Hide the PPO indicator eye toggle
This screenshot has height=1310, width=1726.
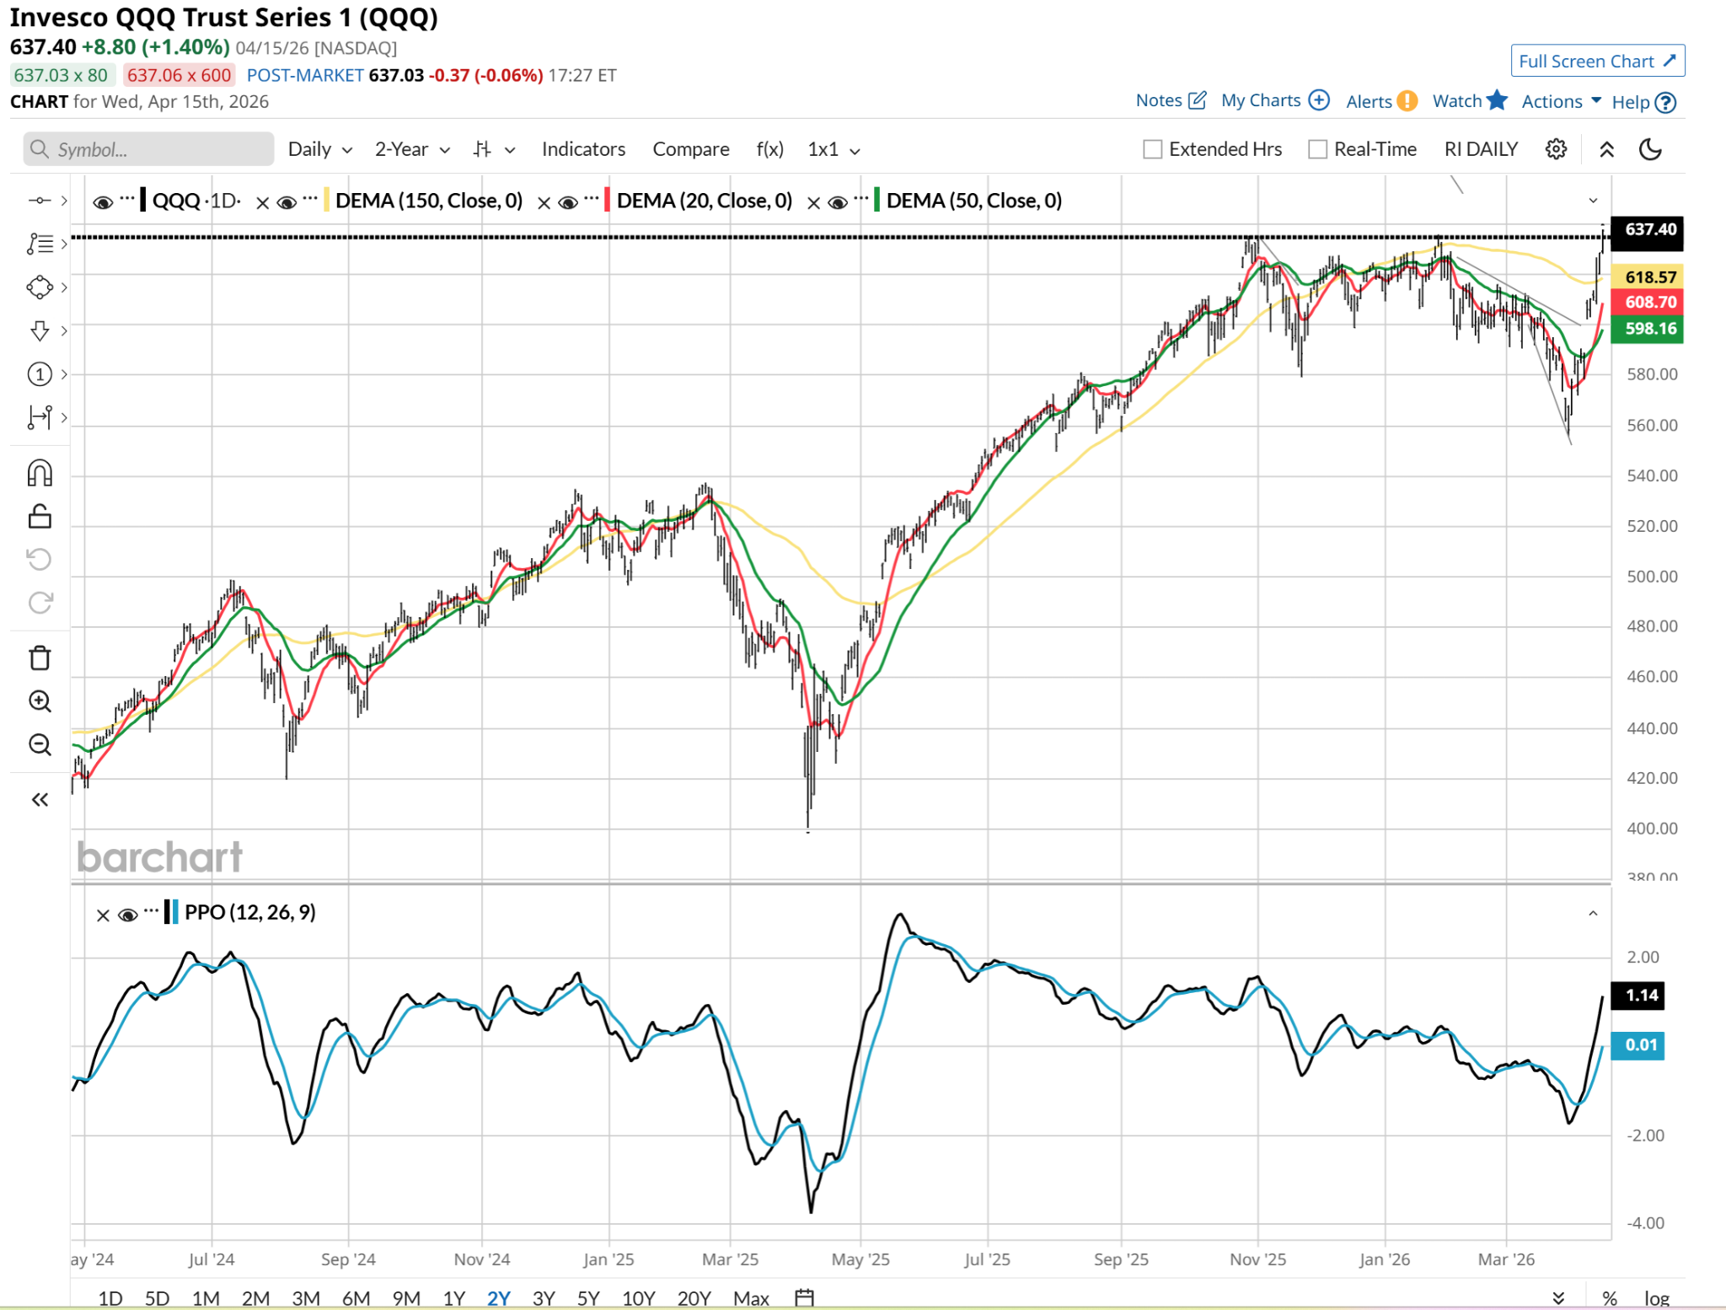128,915
